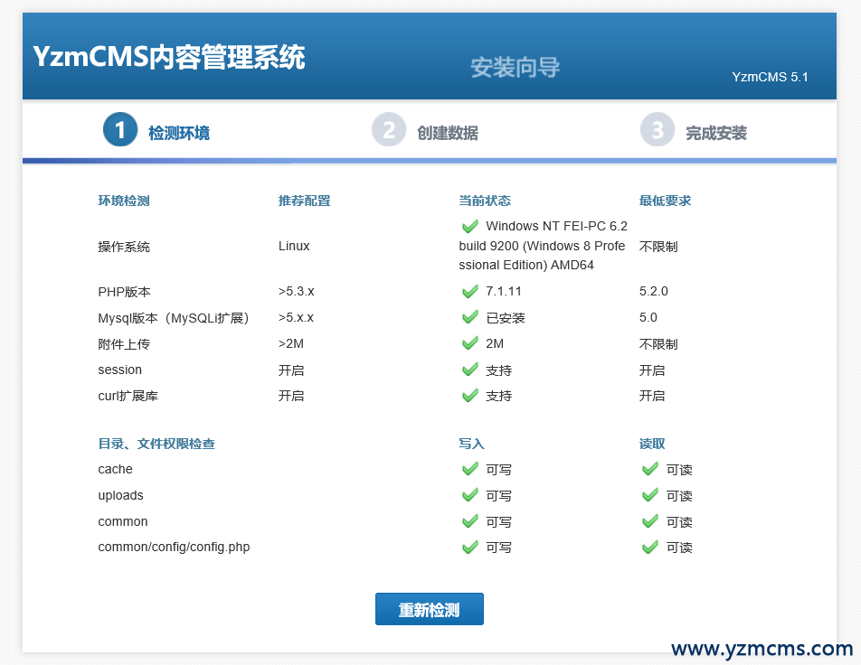Click the >2M recommended value
The image size is (861, 665).
pos(291,343)
